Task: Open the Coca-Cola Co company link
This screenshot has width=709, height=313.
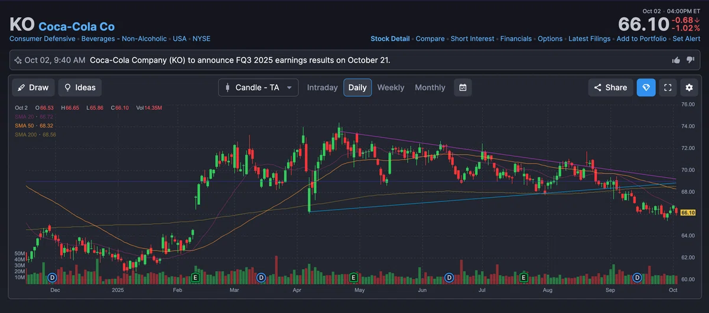Action: 77,26
